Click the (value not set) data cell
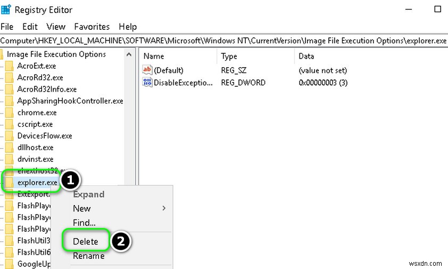The image size is (448, 269). 323,70
